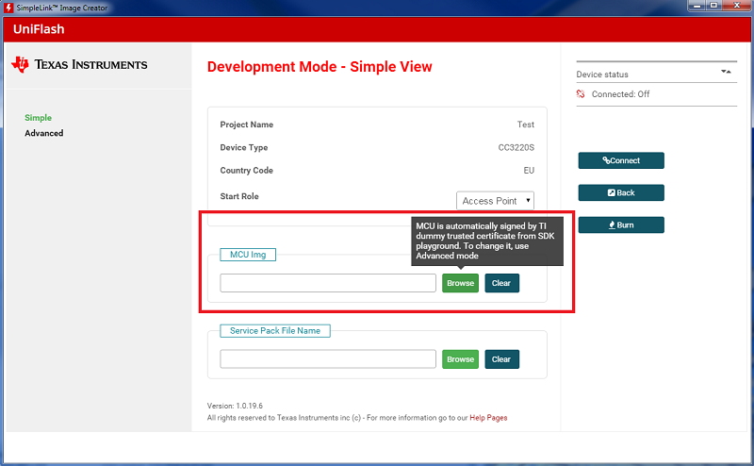Browse for an MCU Img file

(x=460, y=283)
